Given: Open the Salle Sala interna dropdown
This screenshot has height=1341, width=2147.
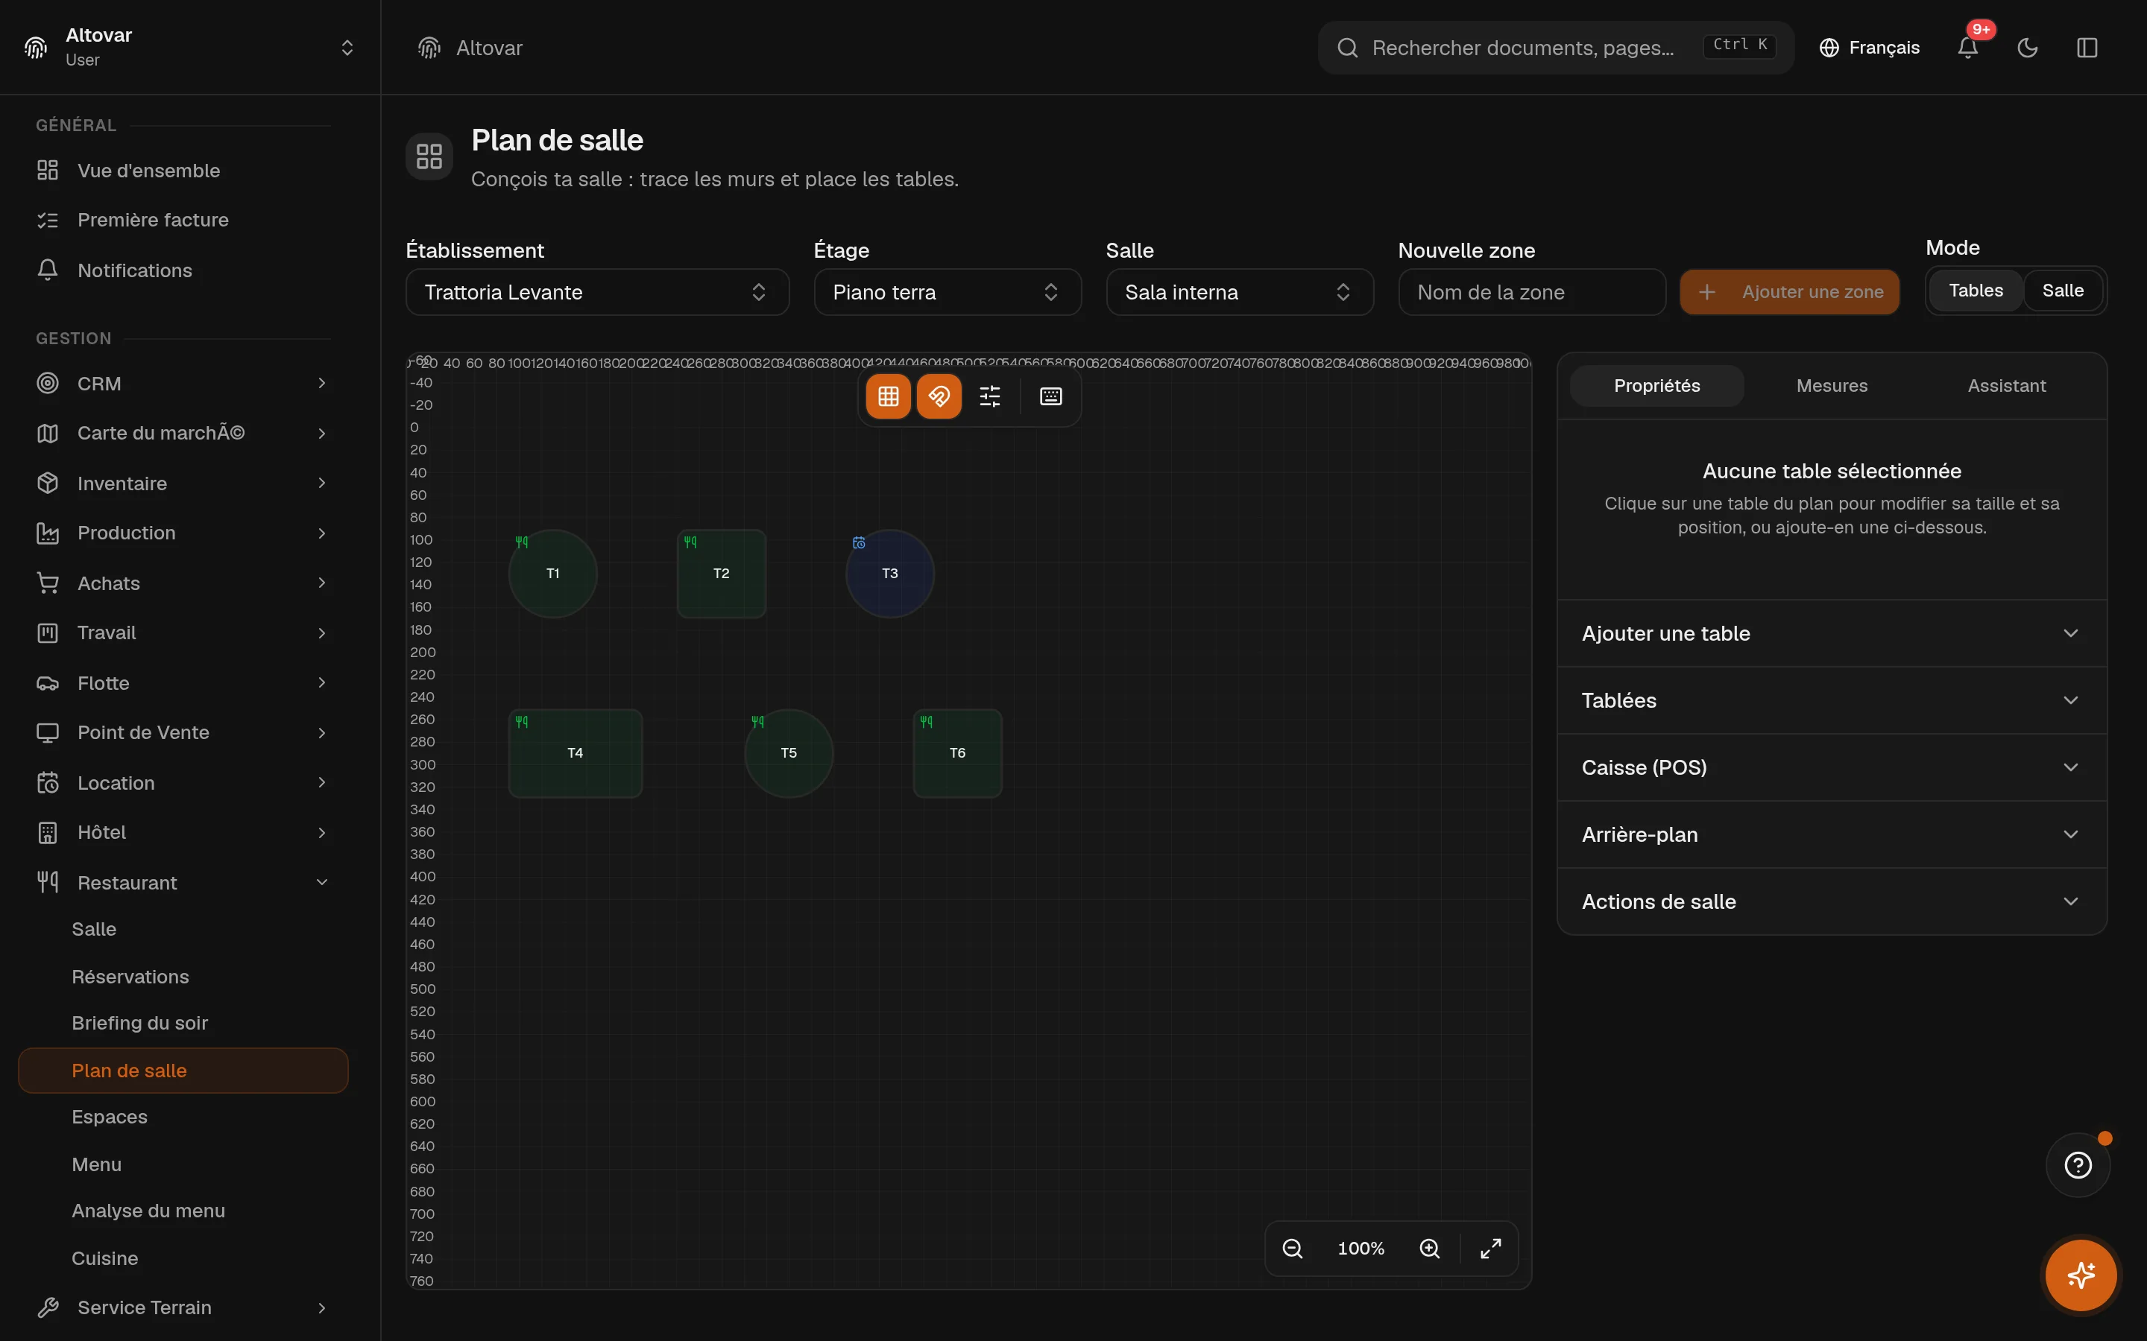Looking at the screenshot, I should tap(1240, 293).
